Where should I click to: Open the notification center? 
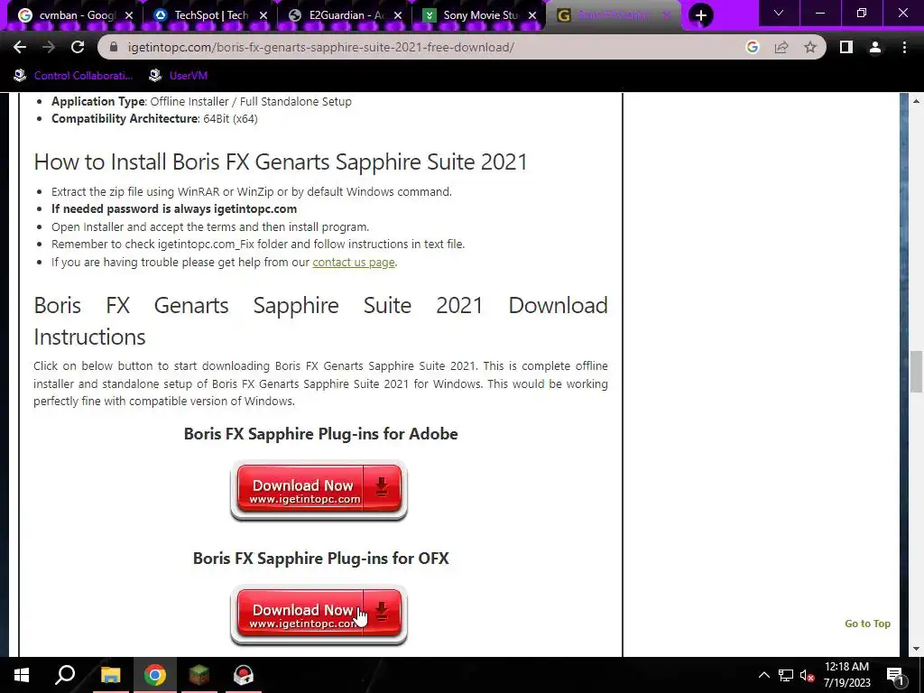894,675
